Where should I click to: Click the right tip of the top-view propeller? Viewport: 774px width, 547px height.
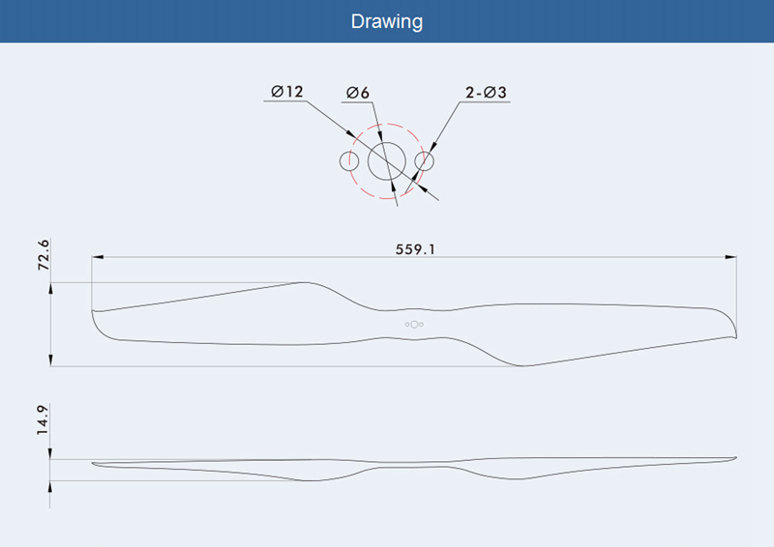[x=734, y=331]
